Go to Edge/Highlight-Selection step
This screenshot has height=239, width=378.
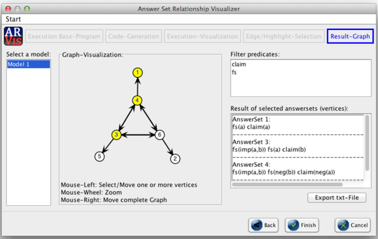[x=284, y=36]
